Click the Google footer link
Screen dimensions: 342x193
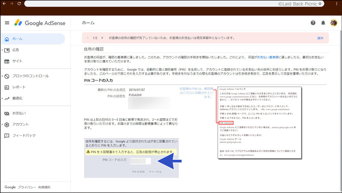coord(10,187)
